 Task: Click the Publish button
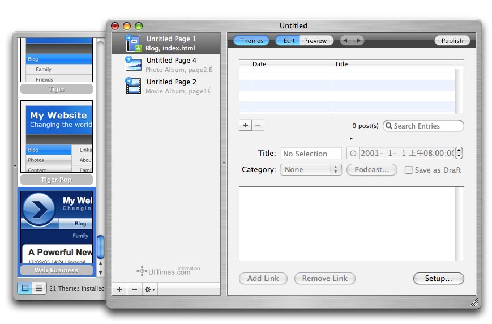[452, 41]
